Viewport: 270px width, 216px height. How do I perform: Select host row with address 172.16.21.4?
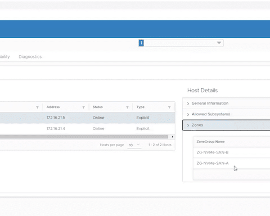(x=88, y=129)
